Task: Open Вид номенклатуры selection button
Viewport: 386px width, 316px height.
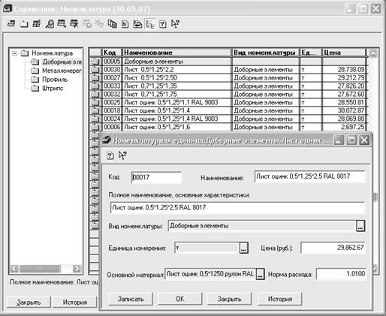Action: point(360,226)
